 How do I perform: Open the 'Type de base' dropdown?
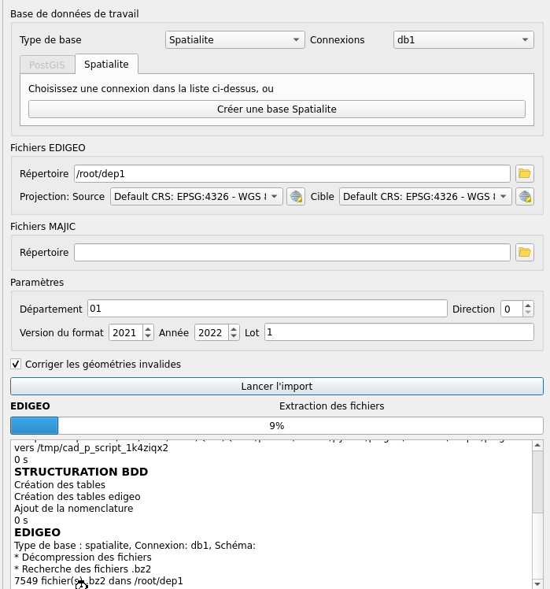(x=235, y=40)
